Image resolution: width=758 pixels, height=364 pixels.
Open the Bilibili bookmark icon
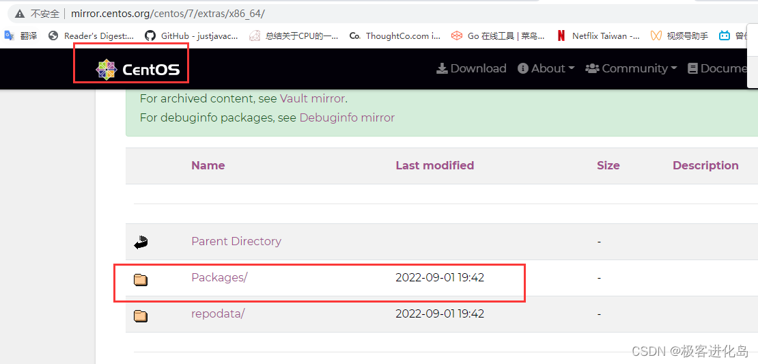pos(724,36)
